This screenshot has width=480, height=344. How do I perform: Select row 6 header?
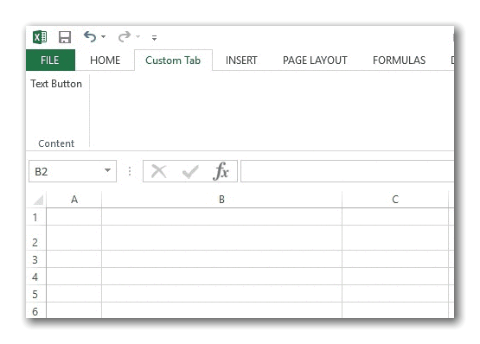(x=35, y=310)
